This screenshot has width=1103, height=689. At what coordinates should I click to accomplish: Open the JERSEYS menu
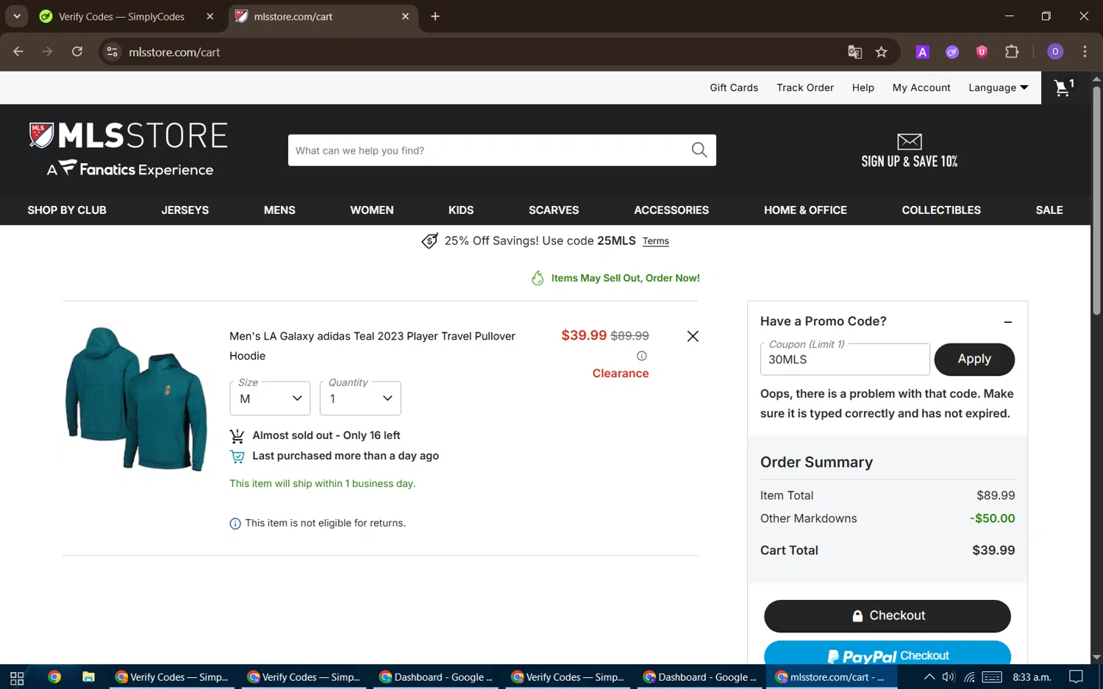[185, 210]
